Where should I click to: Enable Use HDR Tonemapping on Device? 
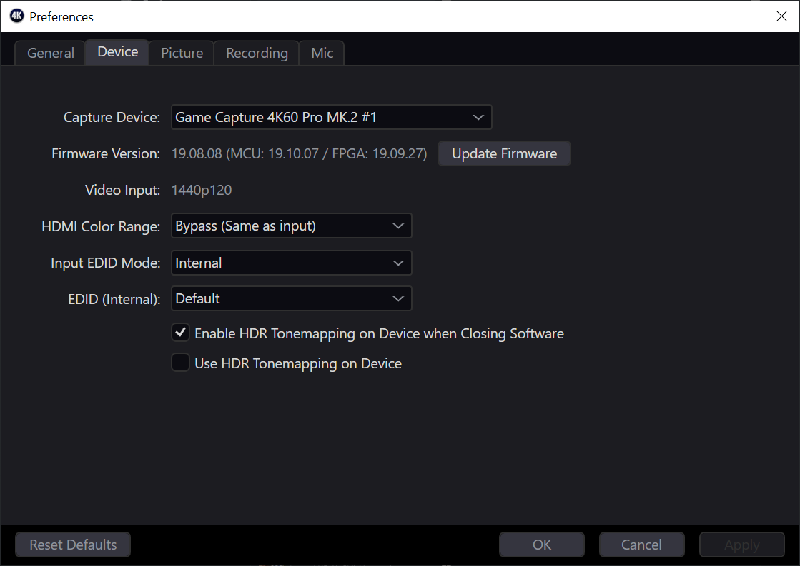point(180,363)
